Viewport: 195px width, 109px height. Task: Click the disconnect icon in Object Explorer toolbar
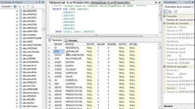19,6
